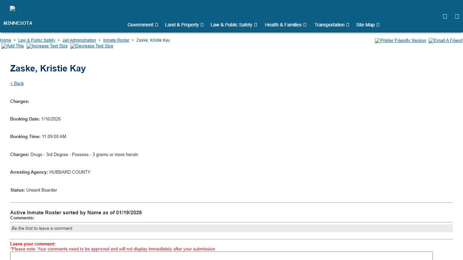Open the Health & Families dropdown menu
463x260 pixels.
285,25
